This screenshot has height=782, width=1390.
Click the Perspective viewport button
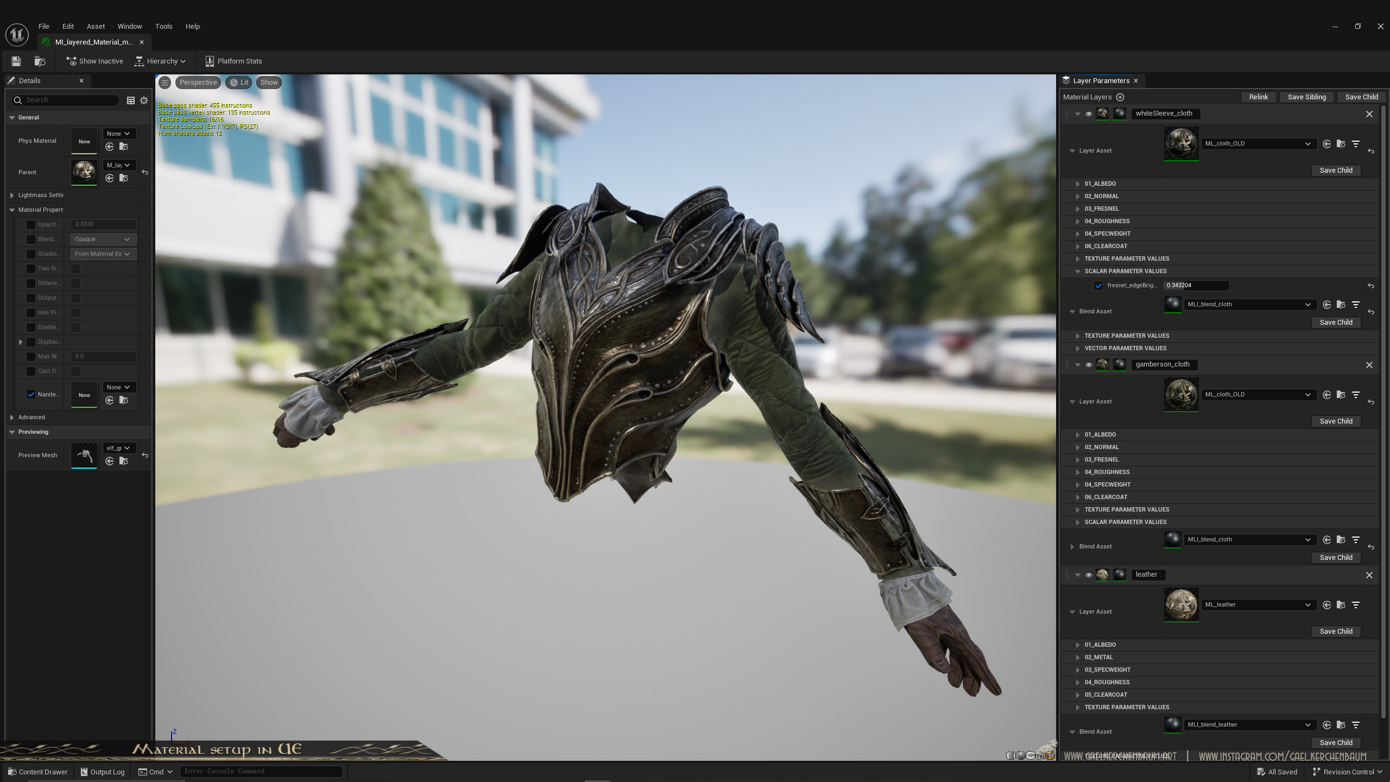(x=198, y=83)
